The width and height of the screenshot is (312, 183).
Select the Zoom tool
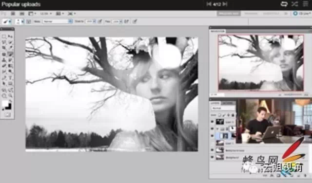tap(11, 96)
